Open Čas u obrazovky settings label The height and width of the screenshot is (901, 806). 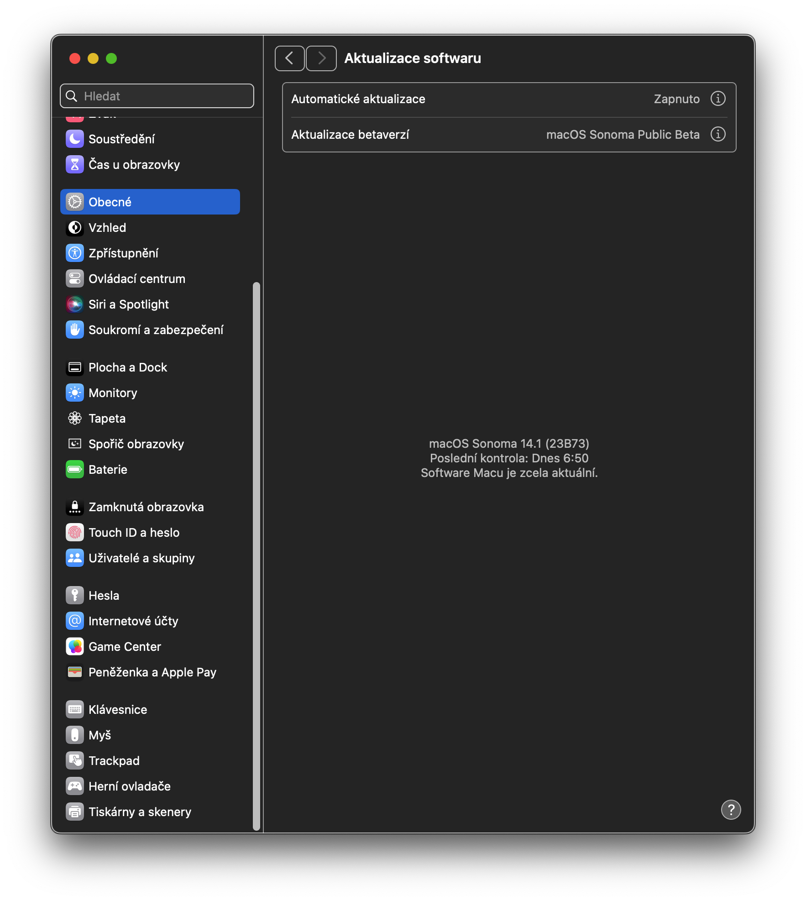[x=134, y=164]
